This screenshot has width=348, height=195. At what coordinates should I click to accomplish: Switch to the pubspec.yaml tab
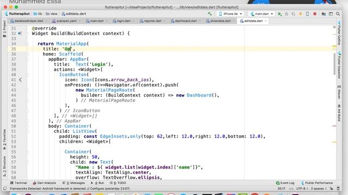coord(66,21)
